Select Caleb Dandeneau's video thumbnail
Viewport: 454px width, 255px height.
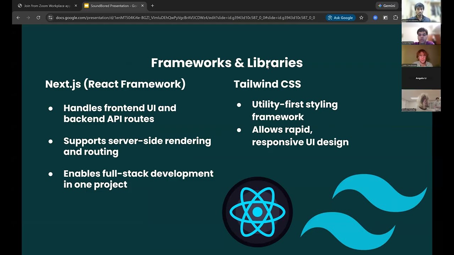[421, 56]
